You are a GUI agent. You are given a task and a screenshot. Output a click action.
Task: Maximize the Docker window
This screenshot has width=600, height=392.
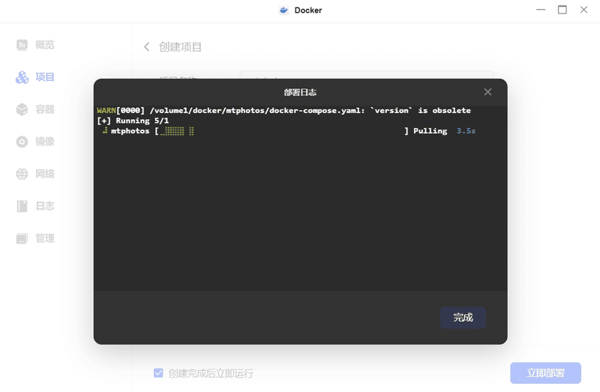coord(562,10)
